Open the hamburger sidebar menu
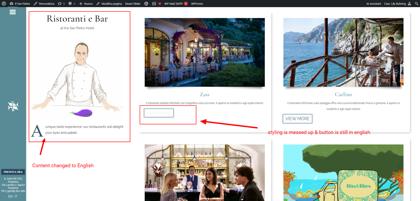Screen dimensions: 420x201 13,12
